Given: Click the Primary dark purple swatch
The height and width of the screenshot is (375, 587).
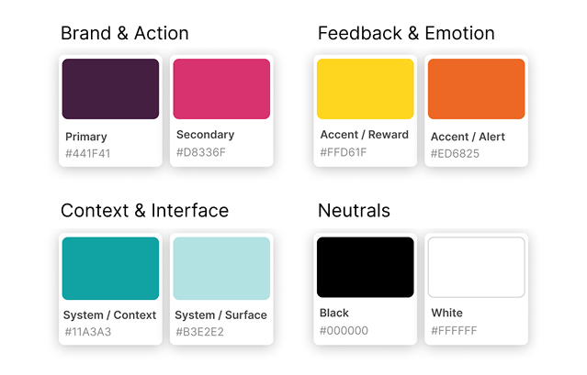Looking at the screenshot, I should [110, 89].
